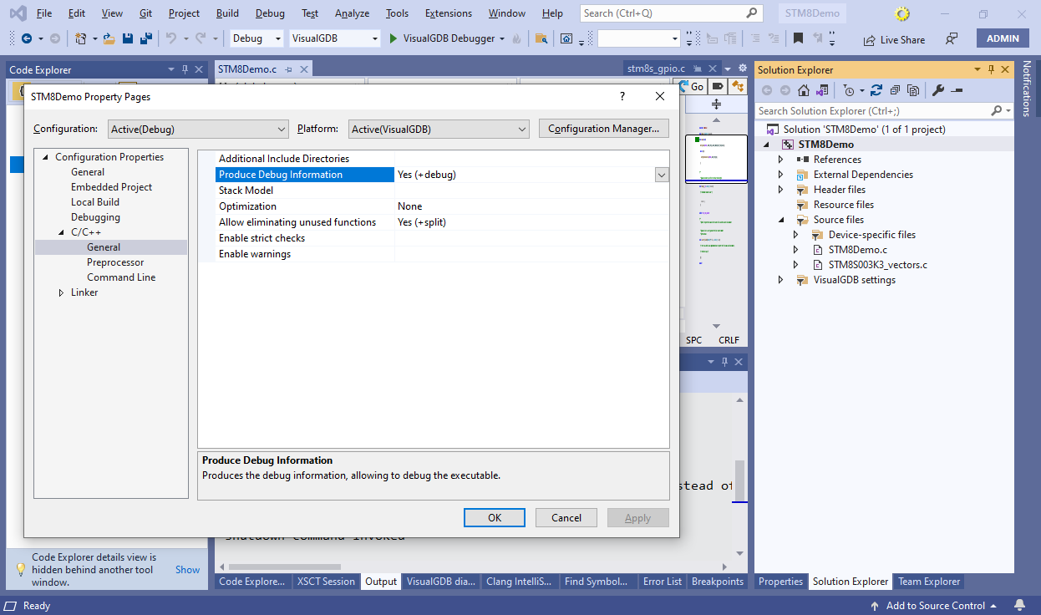This screenshot has height=615, width=1041.
Task: Expand the VisualGDB settings node
Action: click(781, 280)
